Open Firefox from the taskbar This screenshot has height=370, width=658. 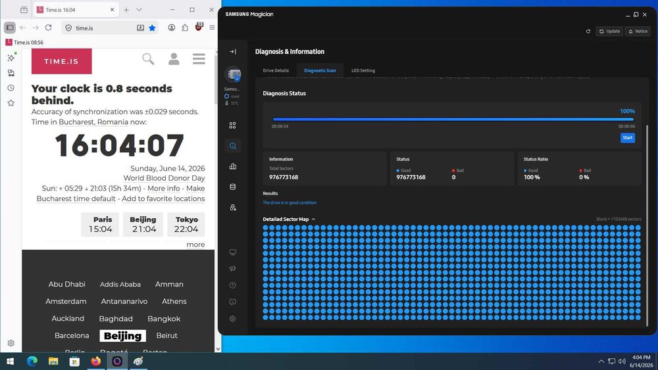[x=95, y=361]
